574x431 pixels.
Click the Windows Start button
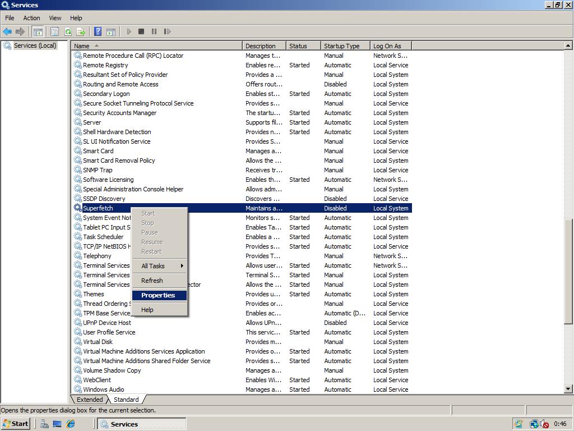(15, 424)
